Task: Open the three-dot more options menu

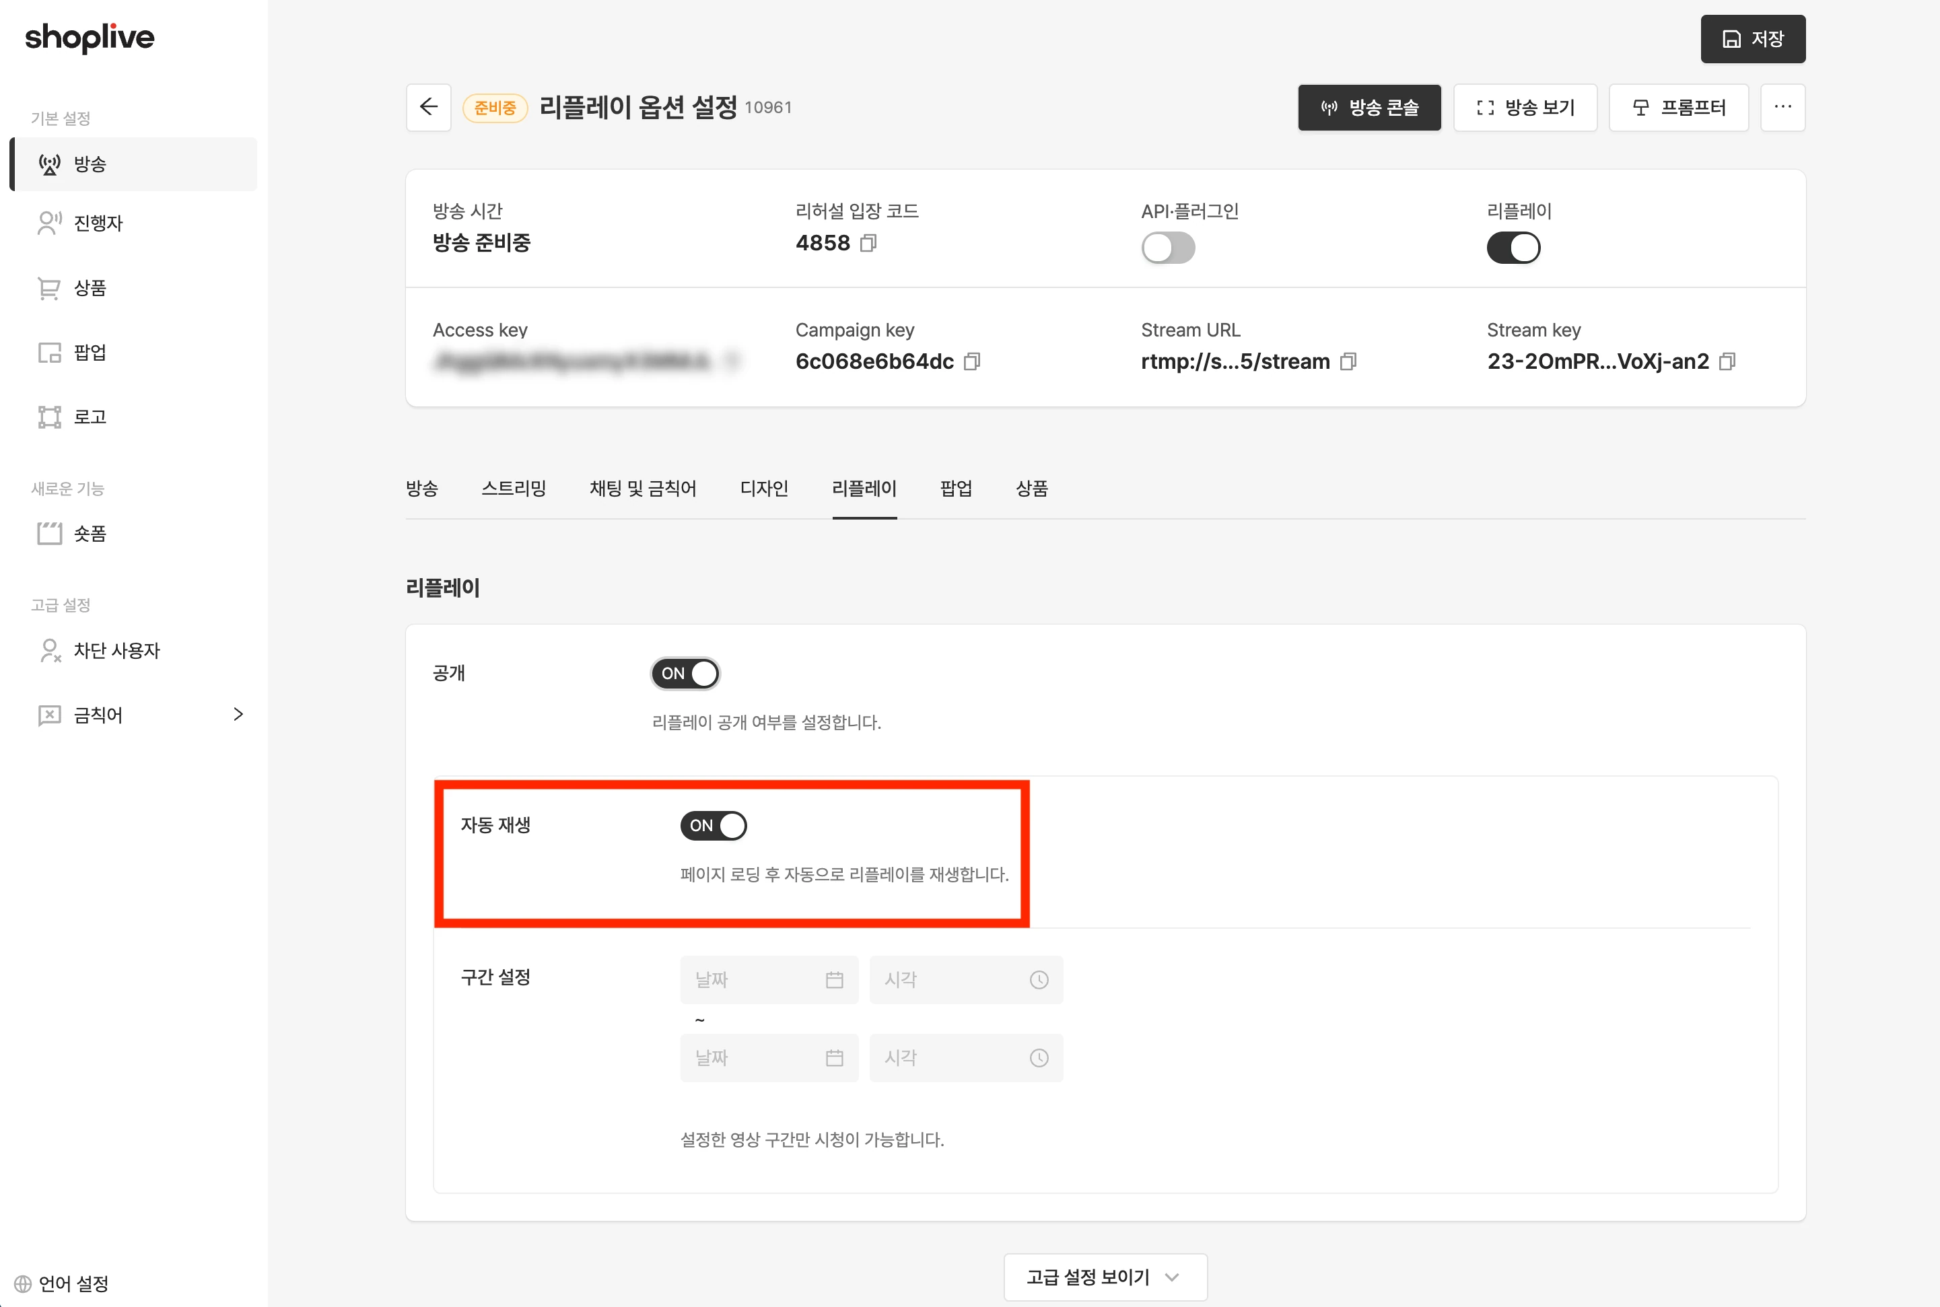Action: click(1782, 107)
